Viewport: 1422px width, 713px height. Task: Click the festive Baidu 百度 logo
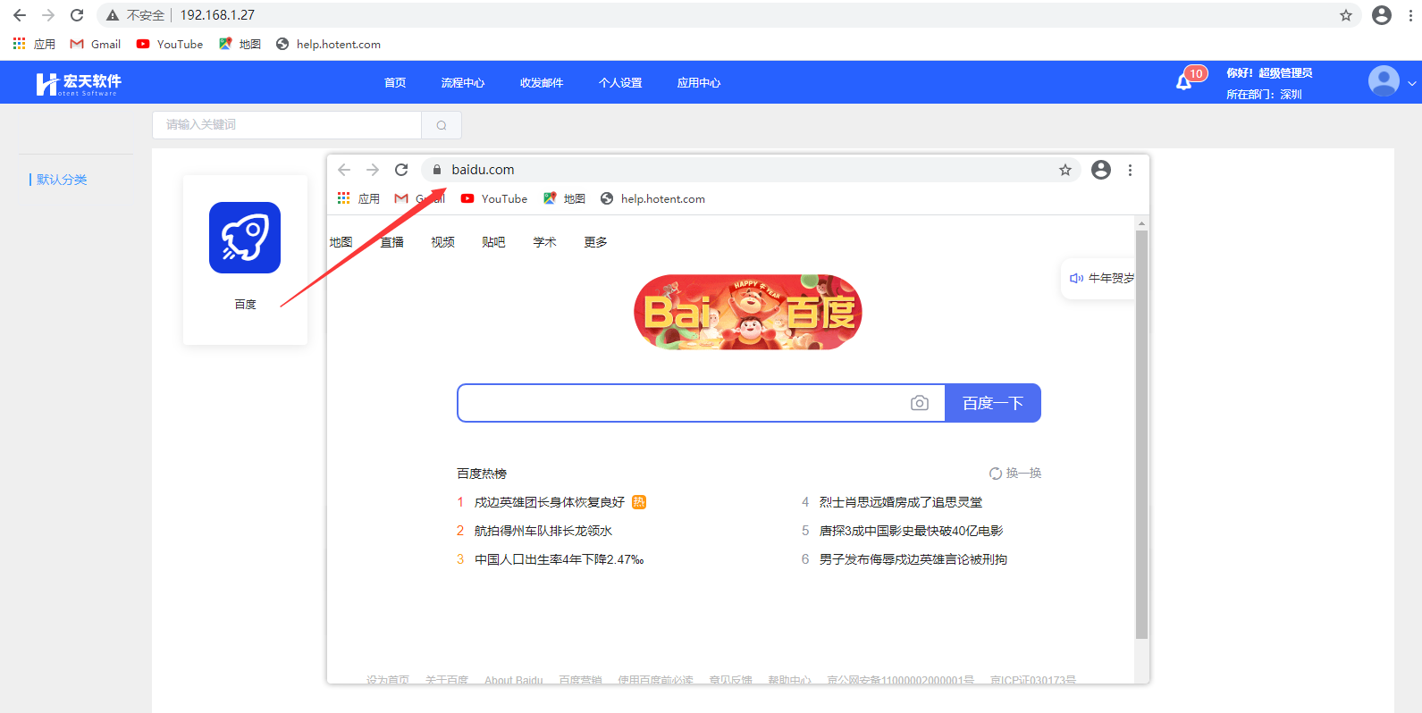coord(748,312)
